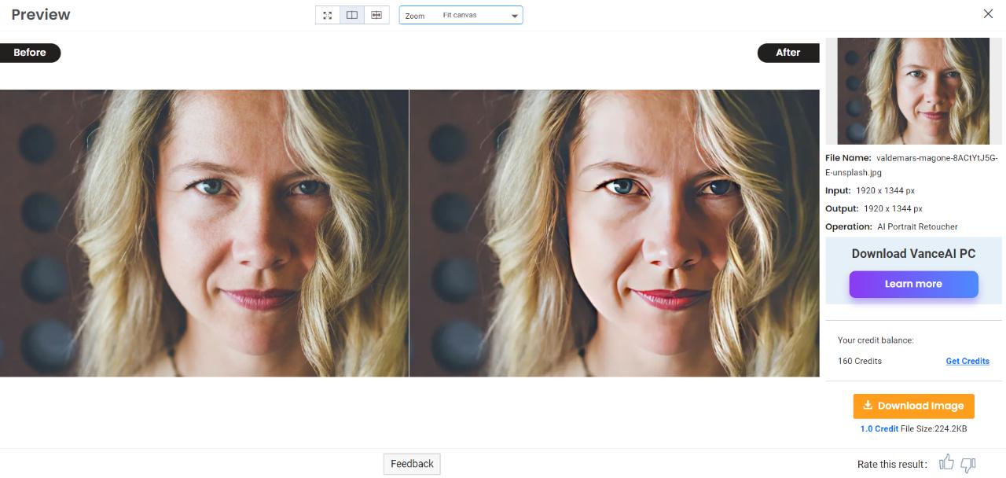Click the Preview title text

point(41,14)
